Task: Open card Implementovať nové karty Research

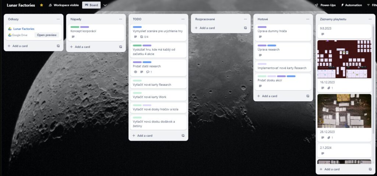Action: pyautogui.click(x=283, y=66)
